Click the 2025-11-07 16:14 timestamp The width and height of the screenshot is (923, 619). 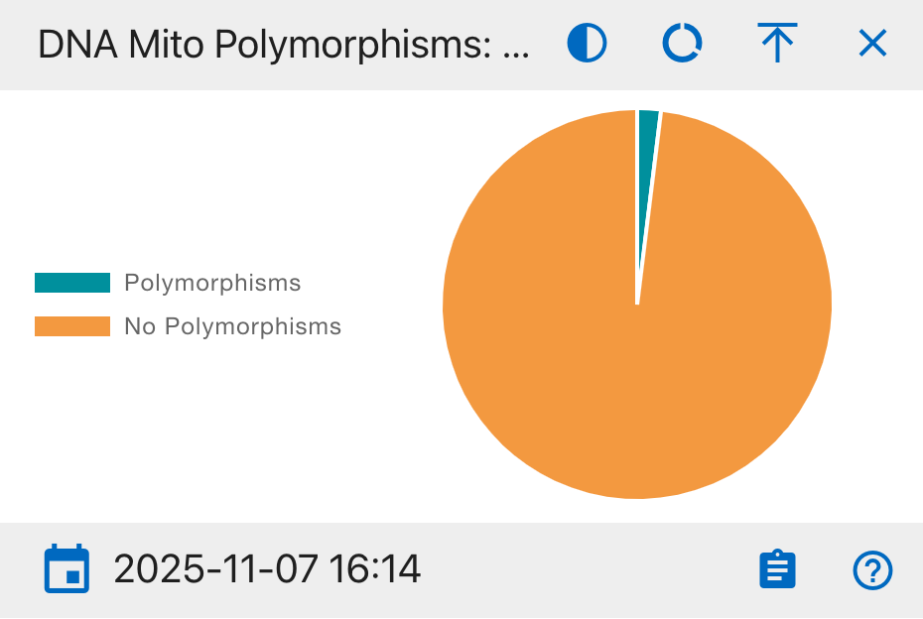(x=267, y=569)
